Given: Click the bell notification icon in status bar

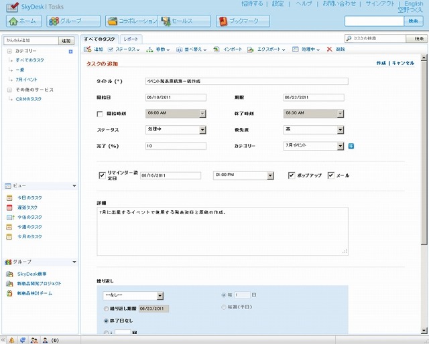Looking at the screenshot, I should point(12,340).
